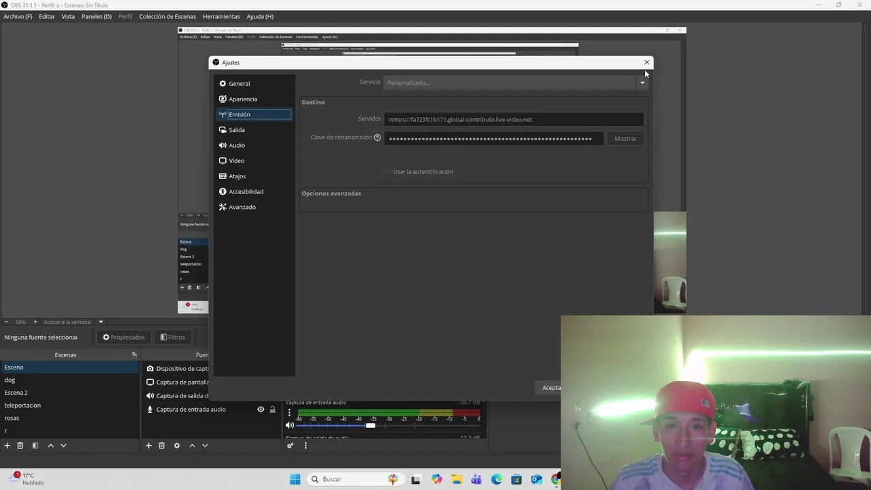Select the Captura de salida source
Screen dimensions: 871x490
click(177, 396)
